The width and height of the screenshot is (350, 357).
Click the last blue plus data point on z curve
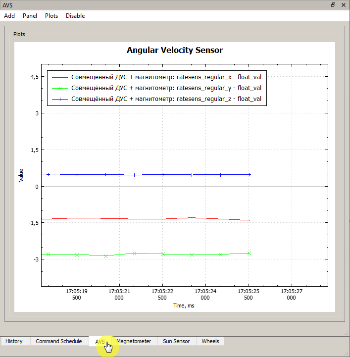(250, 174)
